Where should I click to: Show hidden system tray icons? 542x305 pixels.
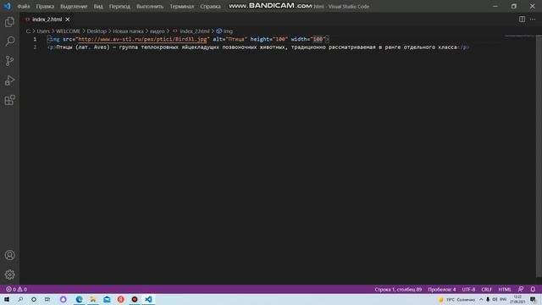[x=481, y=299]
